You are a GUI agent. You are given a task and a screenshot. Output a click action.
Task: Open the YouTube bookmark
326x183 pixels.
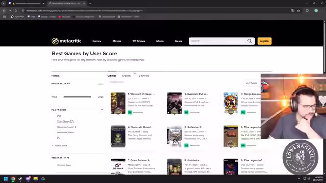pyautogui.click(x=64, y=17)
